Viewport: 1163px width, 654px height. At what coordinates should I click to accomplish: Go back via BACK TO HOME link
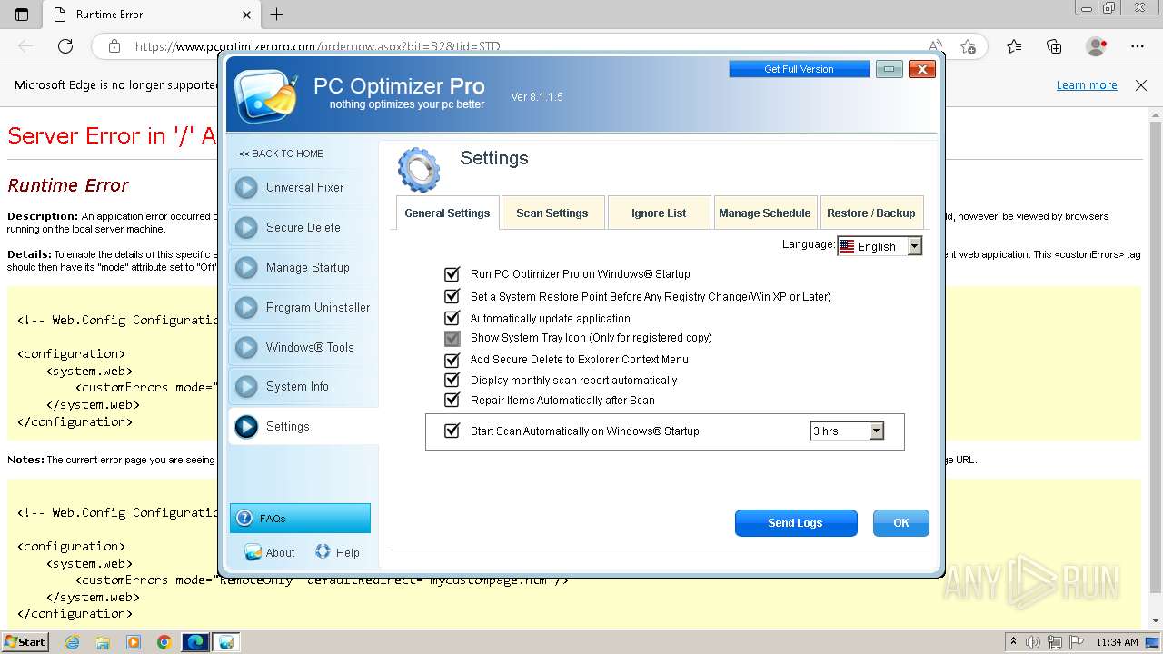coord(281,154)
